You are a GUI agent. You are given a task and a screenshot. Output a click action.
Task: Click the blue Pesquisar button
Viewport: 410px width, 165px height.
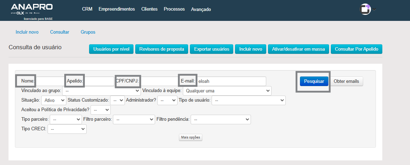(x=314, y=81)
